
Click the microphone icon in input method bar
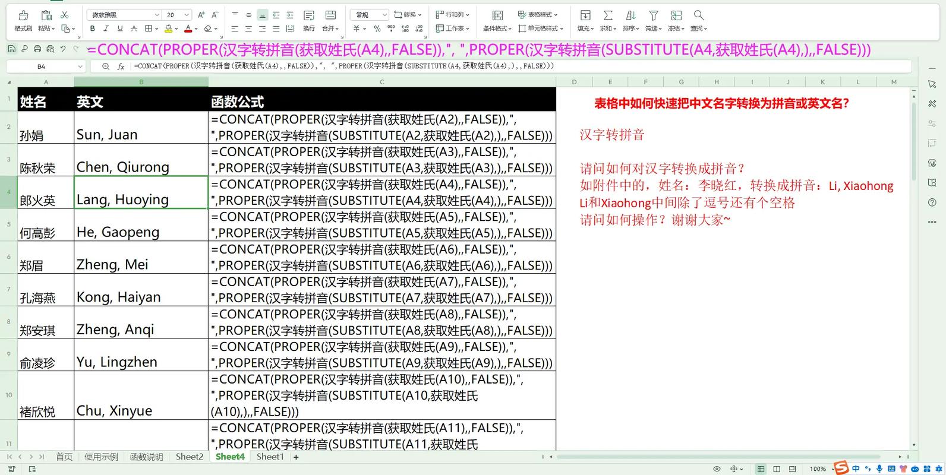pyautogui.click(x=879, y=468)
